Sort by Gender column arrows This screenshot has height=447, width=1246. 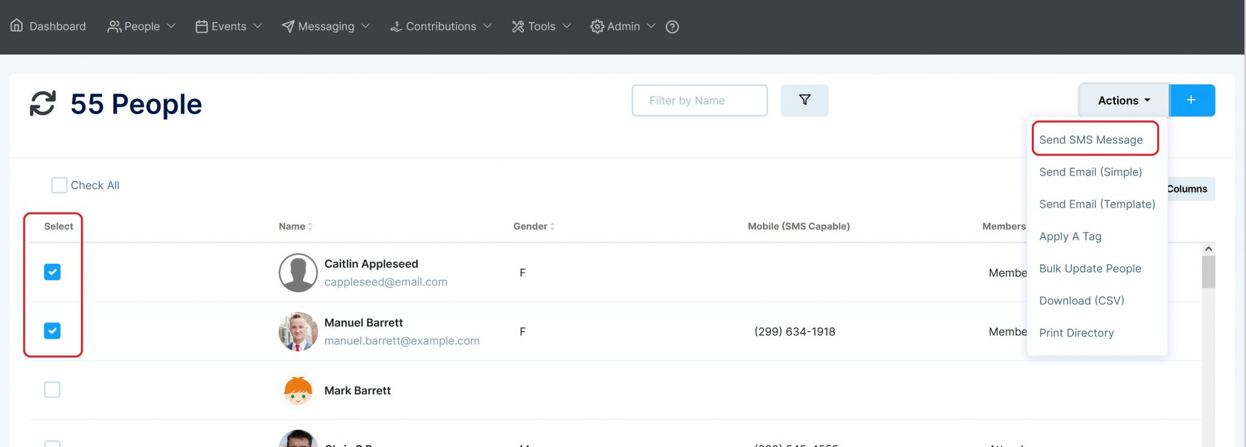pyautogui.click(x=552, y=227)
